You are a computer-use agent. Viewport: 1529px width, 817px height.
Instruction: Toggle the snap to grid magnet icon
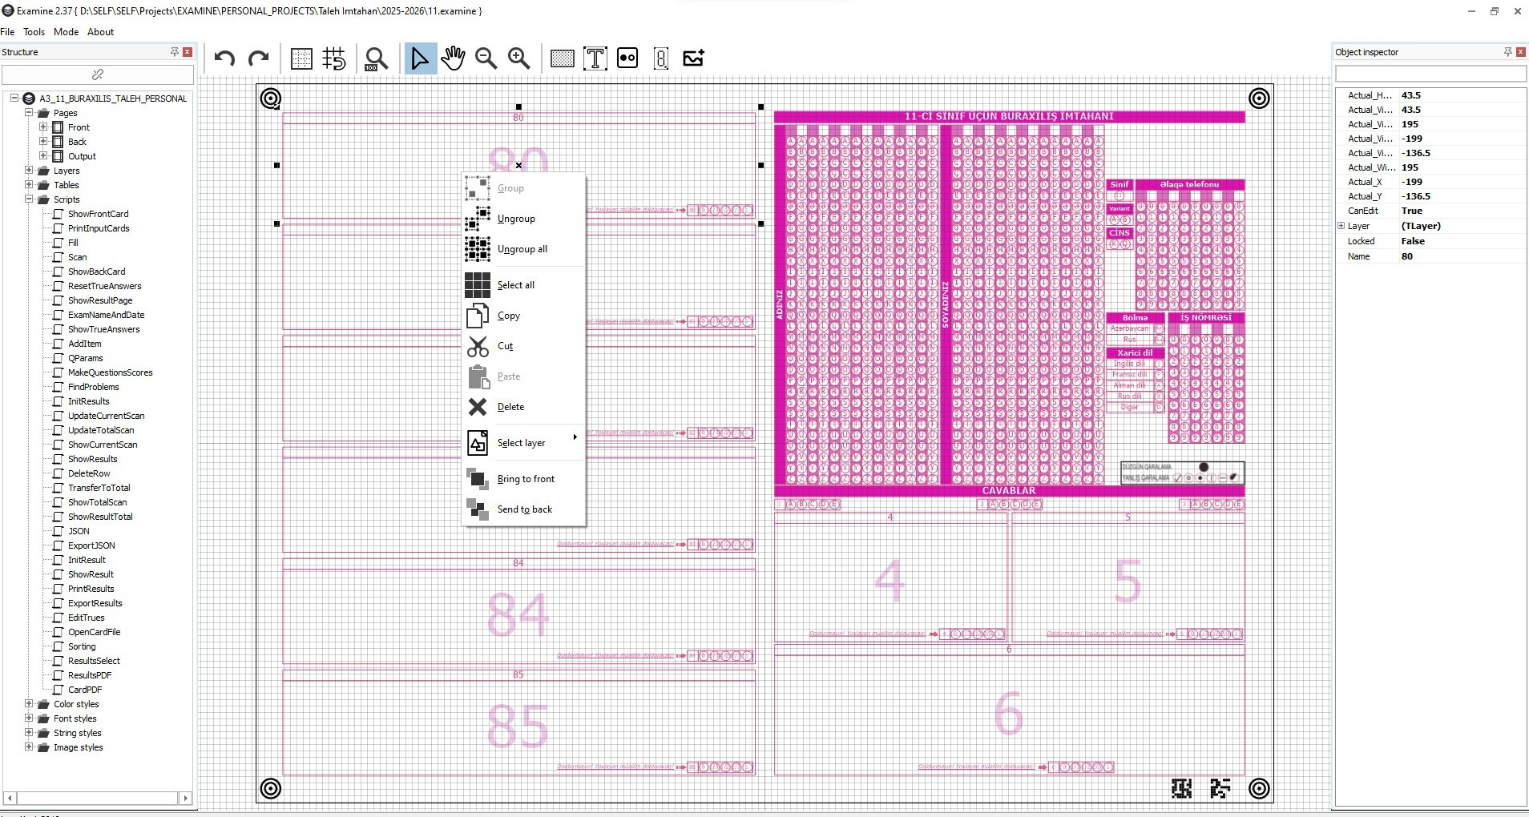pyautogui.click(x=334, y=58)
